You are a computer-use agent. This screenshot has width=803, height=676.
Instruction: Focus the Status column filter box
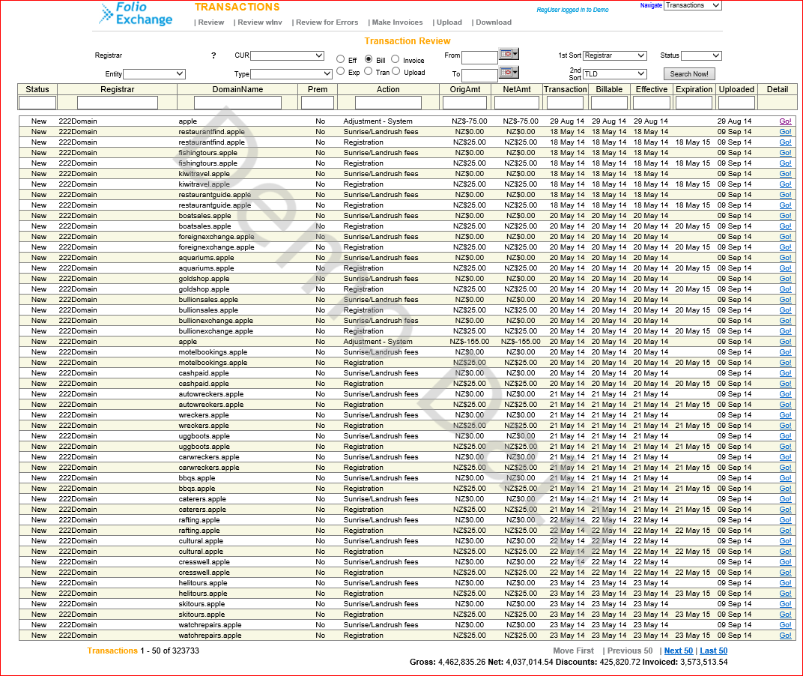[37, 103]
